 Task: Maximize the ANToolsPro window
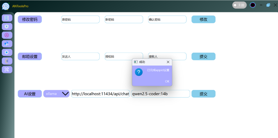coord(268,5)
